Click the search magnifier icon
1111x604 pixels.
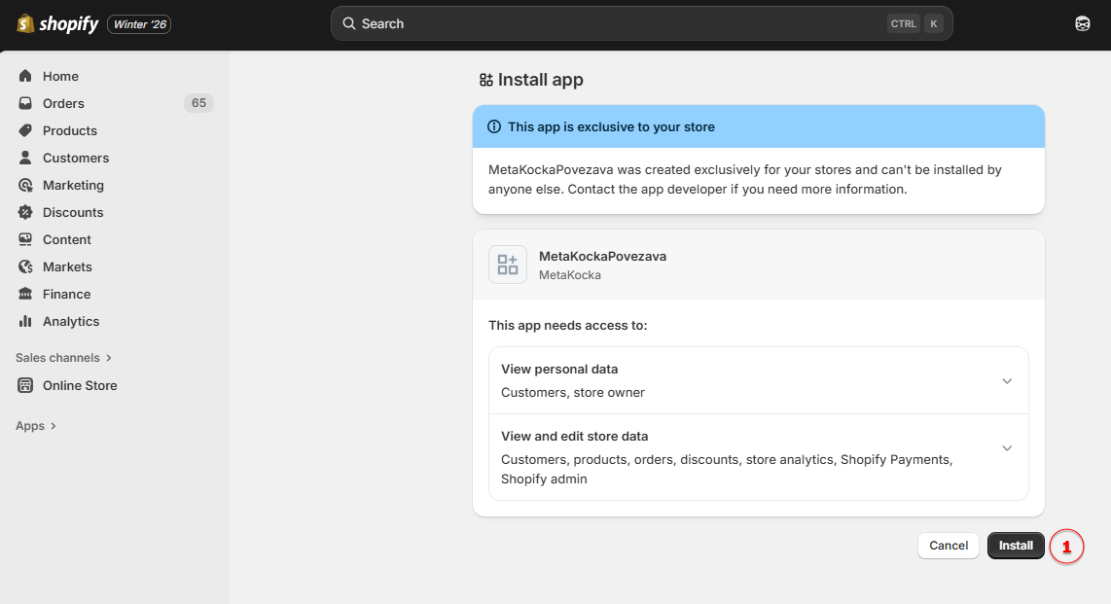349,23
